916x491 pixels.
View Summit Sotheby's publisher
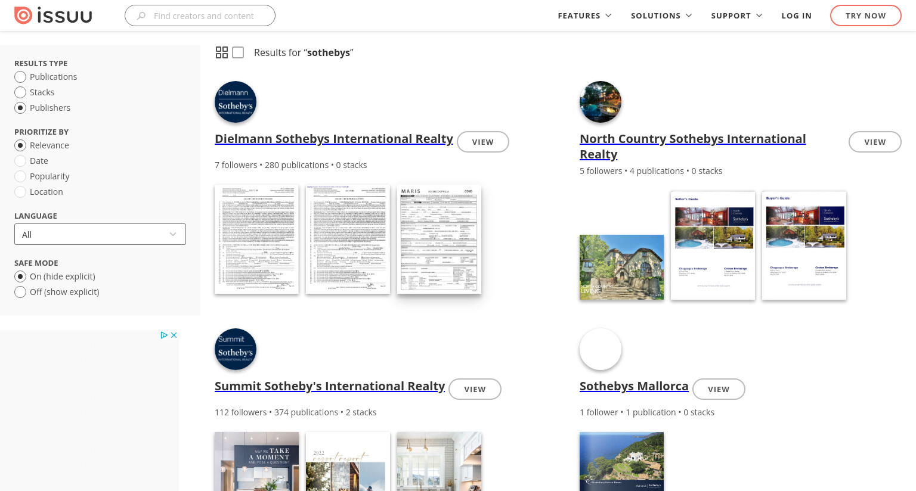click(475, 389)
